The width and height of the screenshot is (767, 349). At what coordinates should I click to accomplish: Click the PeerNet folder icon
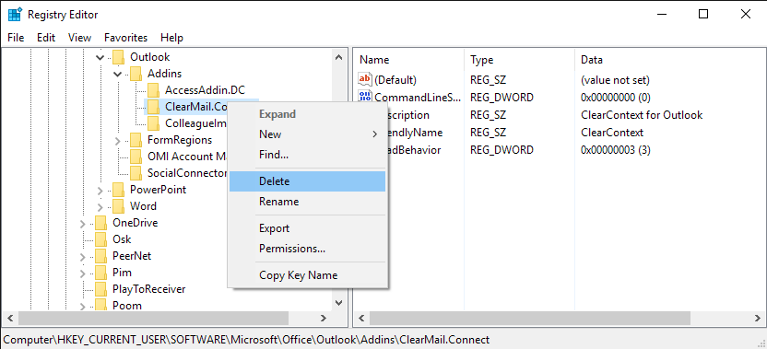tap(100, 256)
